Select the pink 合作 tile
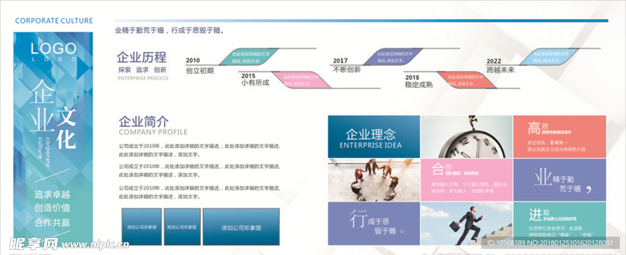This screenshot has height=255, width=626. point(466,179)
